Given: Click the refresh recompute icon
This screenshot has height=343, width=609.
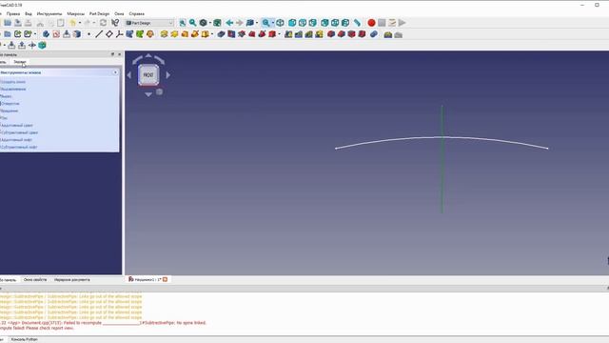Looking at the screenshot, I should 103,23.
